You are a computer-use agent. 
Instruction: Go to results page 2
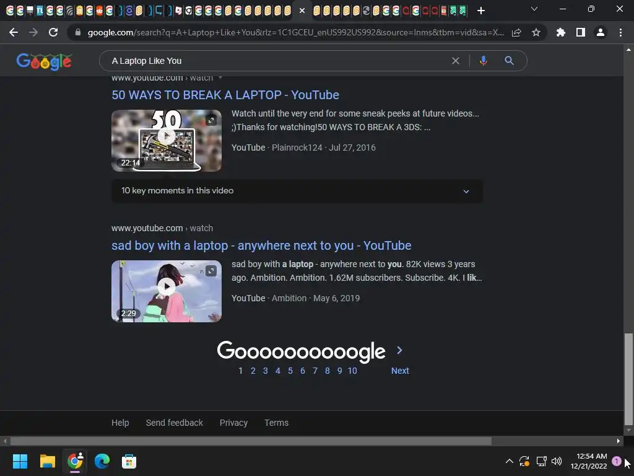click(x=253, y=371)
